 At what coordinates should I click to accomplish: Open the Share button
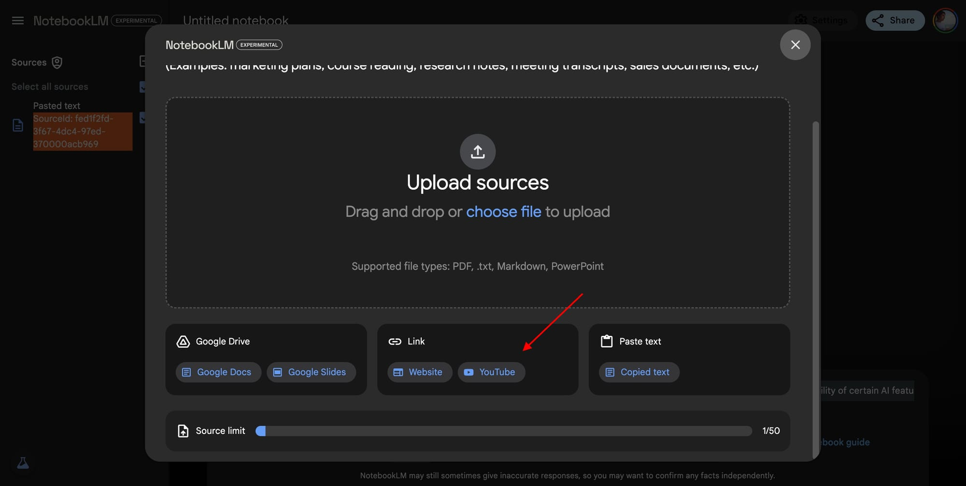pos(895,20)
